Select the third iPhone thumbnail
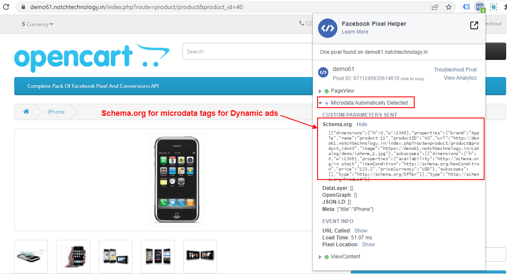The width and height of the screenshot is (507, 276). (116, 256)
